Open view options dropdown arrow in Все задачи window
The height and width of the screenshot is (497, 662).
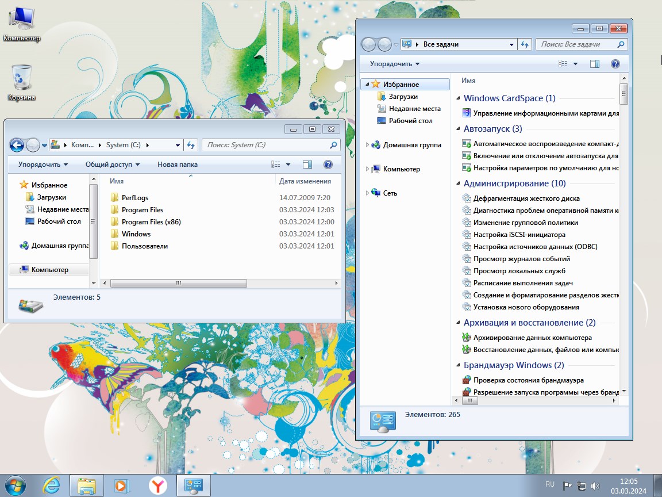[x=575, y=64]
